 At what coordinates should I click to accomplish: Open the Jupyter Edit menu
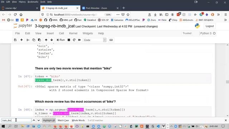pos(28,33)
